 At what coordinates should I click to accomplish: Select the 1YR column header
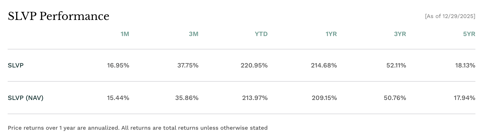click(331, 34)
